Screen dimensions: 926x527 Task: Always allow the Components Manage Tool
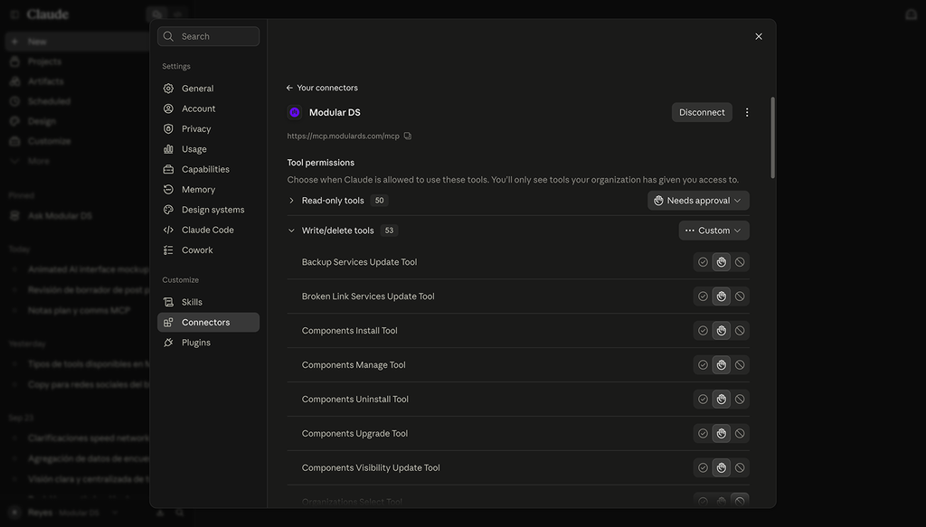703,364
